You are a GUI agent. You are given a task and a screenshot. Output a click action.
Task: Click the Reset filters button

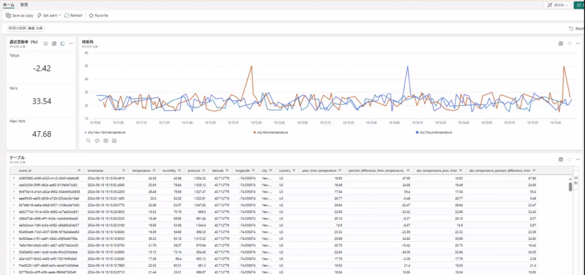(x=577, y=28)
